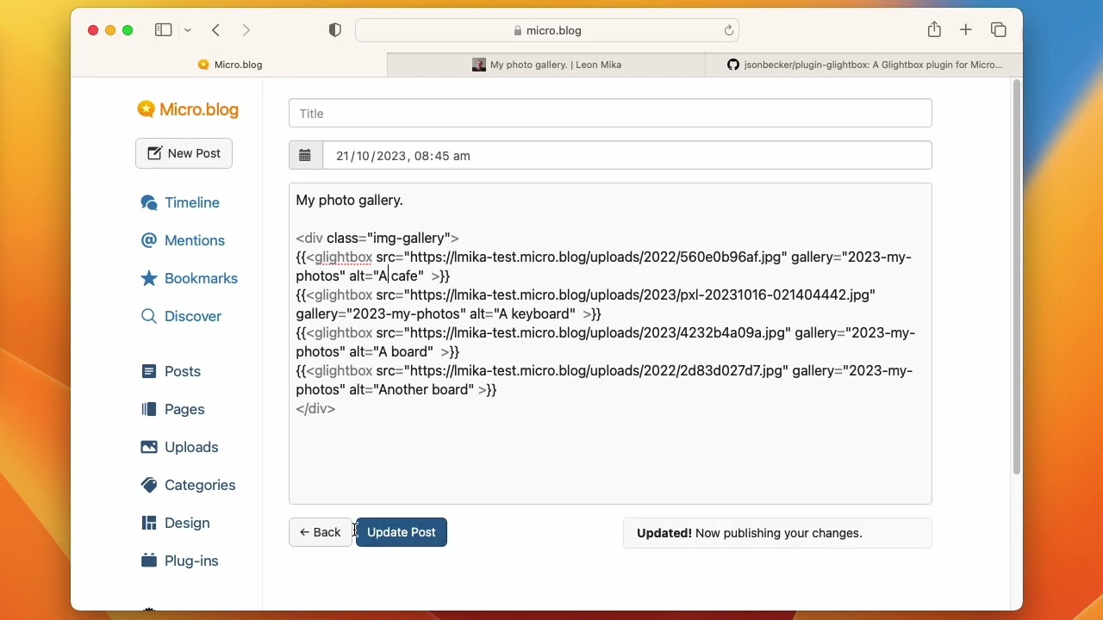This screenshot has width=1103, height=620.
Task: Click the Back button
Action: tap(321, 532)
